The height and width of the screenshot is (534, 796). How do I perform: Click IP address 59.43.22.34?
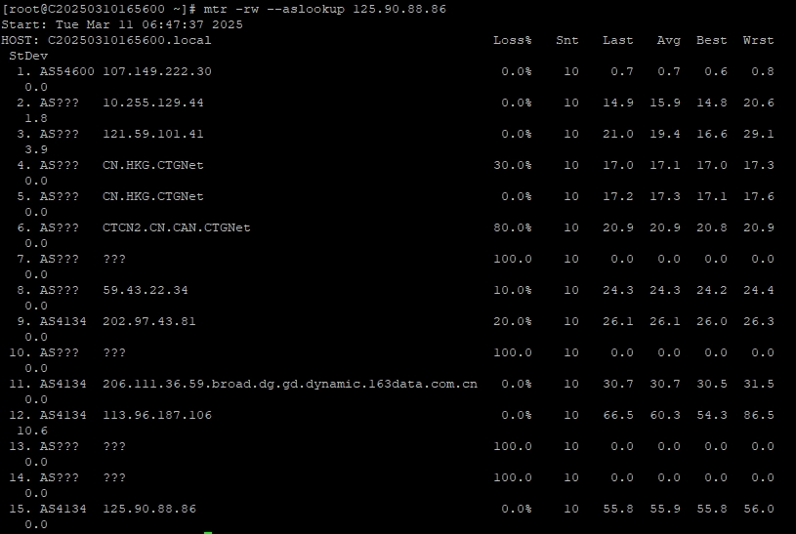click(145, 290)
